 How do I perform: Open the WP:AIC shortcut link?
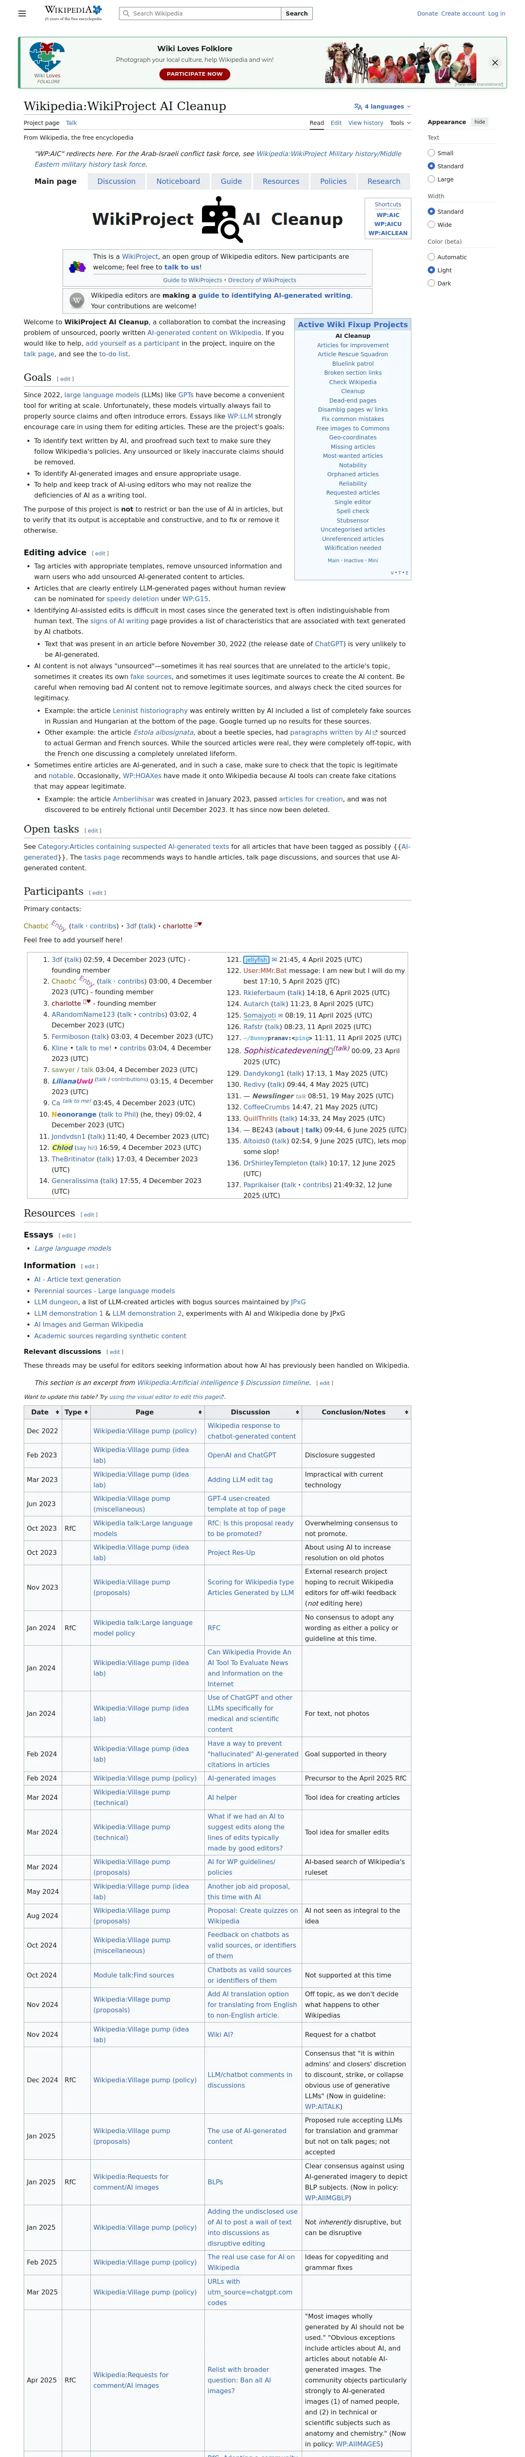pos(388,215)
